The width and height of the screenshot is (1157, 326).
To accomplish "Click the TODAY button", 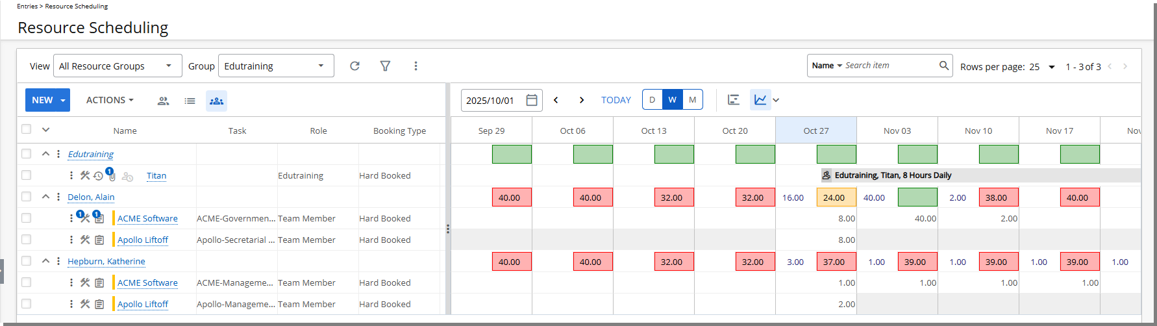I will [x=616, y=100].
